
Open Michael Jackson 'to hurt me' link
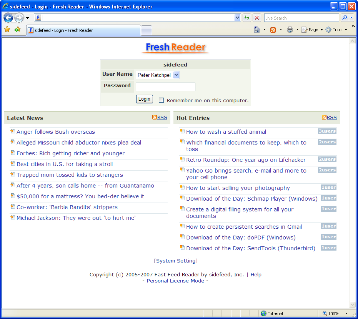tap(76, 218)
